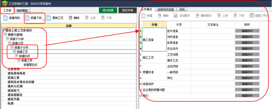Click the 文本备注 cell for 技术准备

click(x=213, y=31)
